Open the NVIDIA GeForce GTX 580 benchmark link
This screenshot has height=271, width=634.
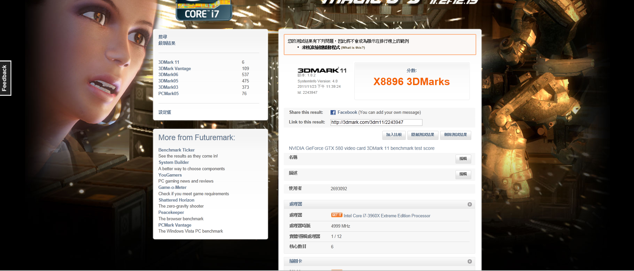pos(362,148)
